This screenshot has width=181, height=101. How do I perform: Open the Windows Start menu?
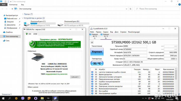tap(3, 98)
